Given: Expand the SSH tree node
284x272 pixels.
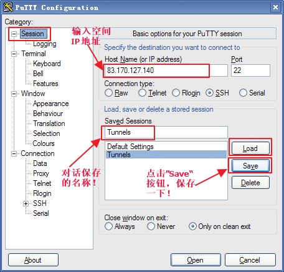Looking at the screenshot, I should tap(26, 203).
